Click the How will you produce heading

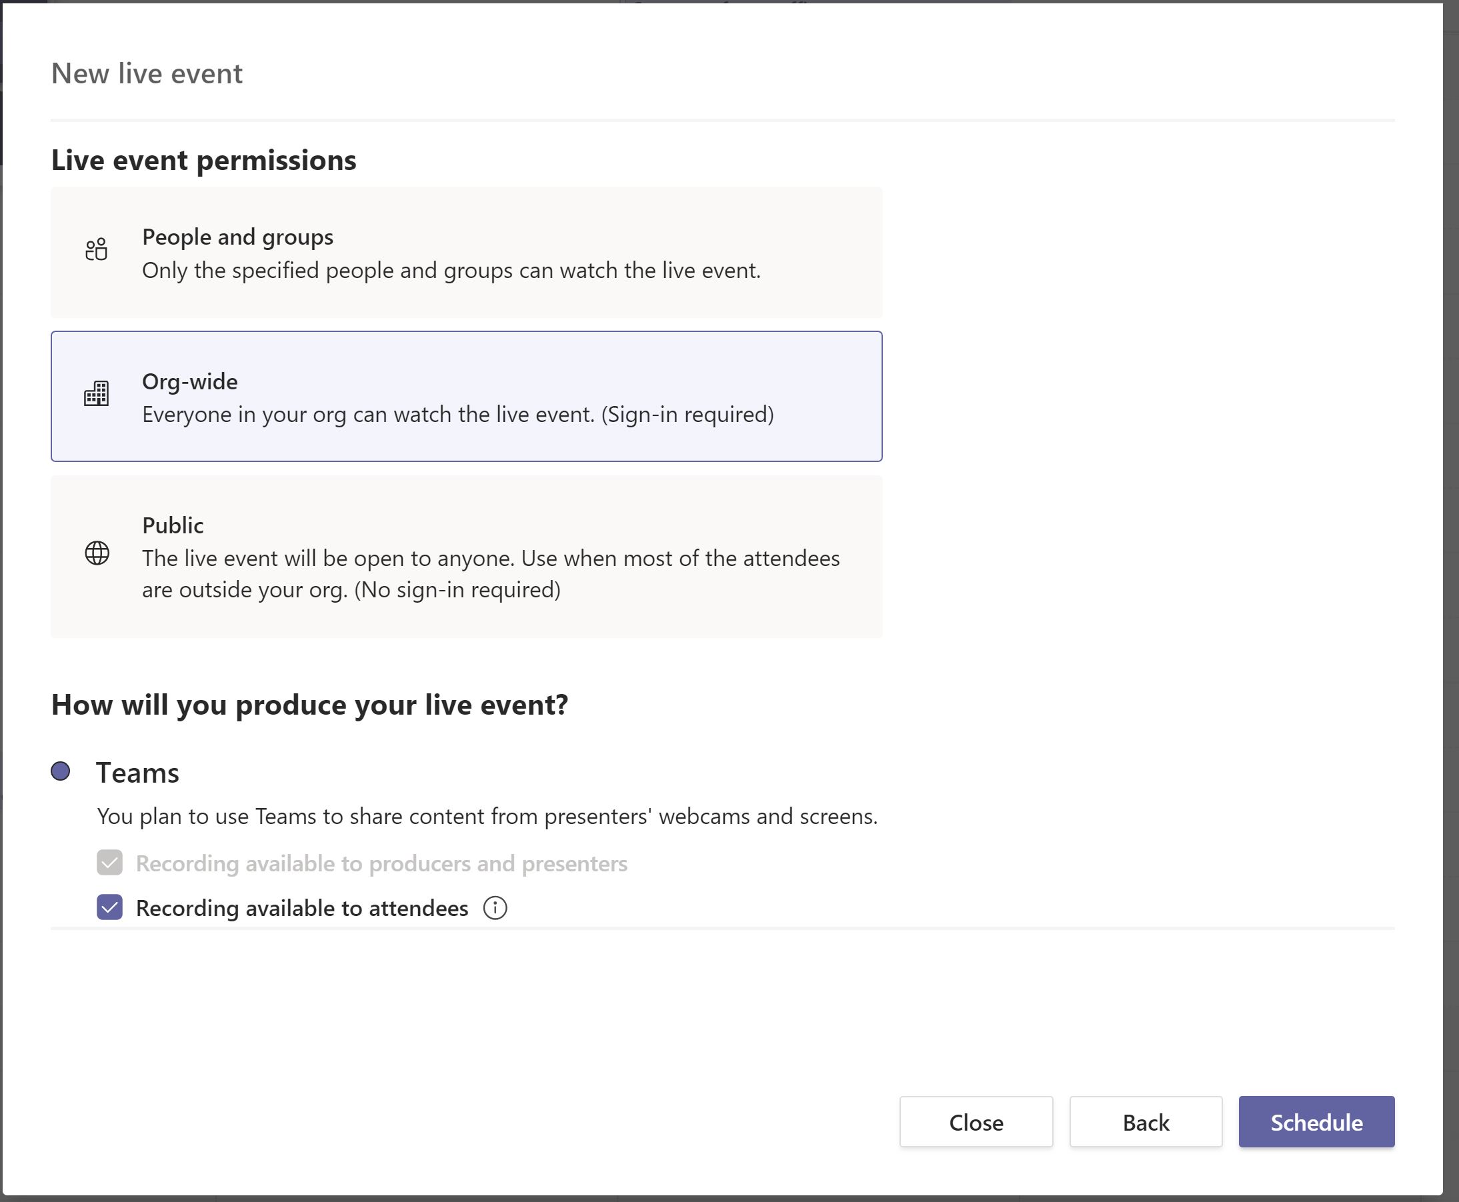(x=309, y=703)
